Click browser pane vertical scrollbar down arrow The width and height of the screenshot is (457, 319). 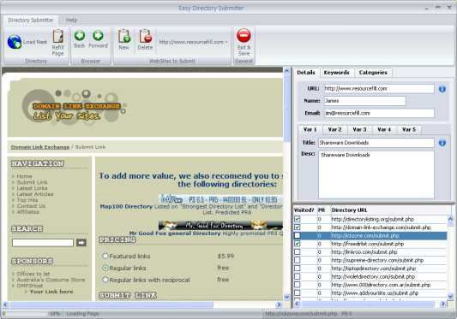point(286,297)
